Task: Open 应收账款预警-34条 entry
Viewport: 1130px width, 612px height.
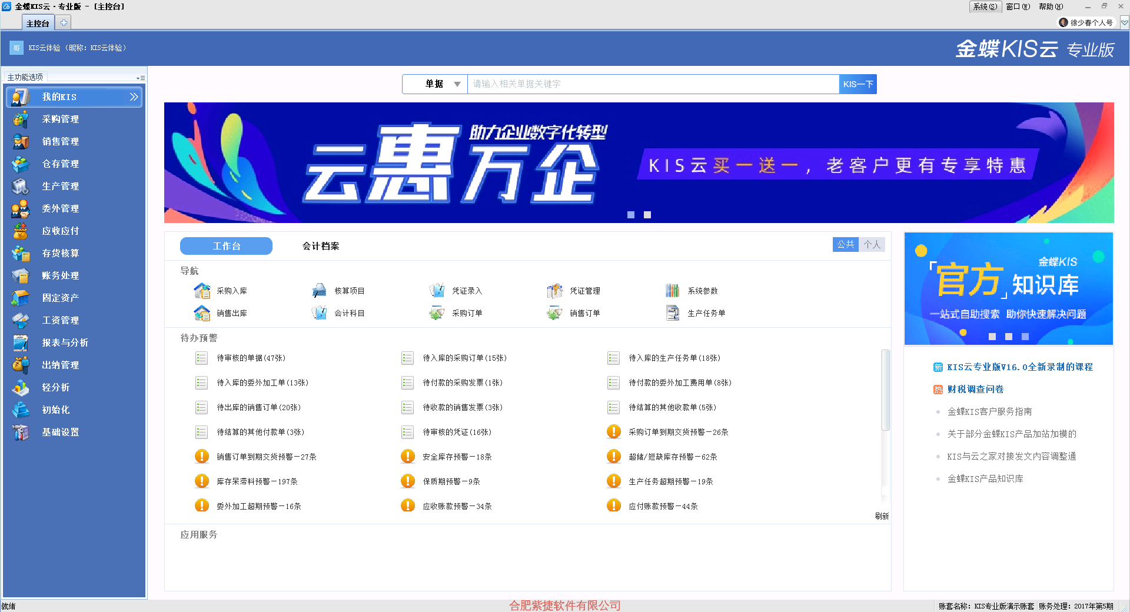Action: click(x=457, y=506)
